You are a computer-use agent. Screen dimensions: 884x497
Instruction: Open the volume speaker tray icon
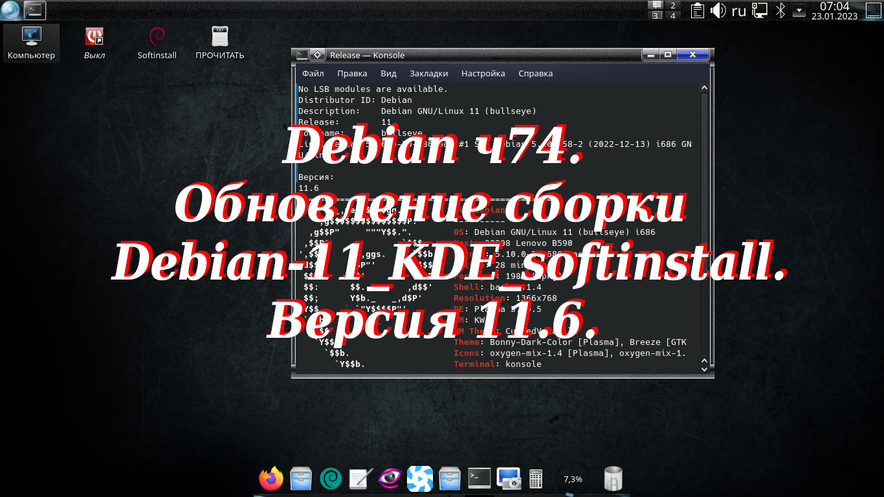pyautogui.click(x=718, y=10)
